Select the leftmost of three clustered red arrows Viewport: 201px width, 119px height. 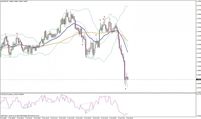100,20
